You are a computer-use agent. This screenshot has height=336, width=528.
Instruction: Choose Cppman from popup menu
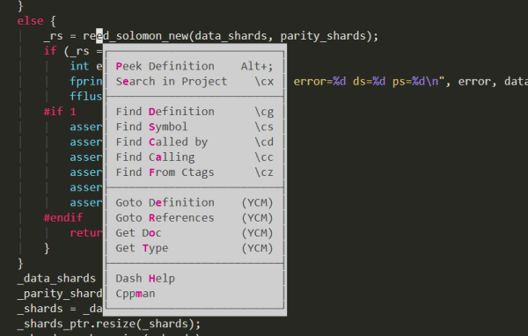click(x=194, y=294)
